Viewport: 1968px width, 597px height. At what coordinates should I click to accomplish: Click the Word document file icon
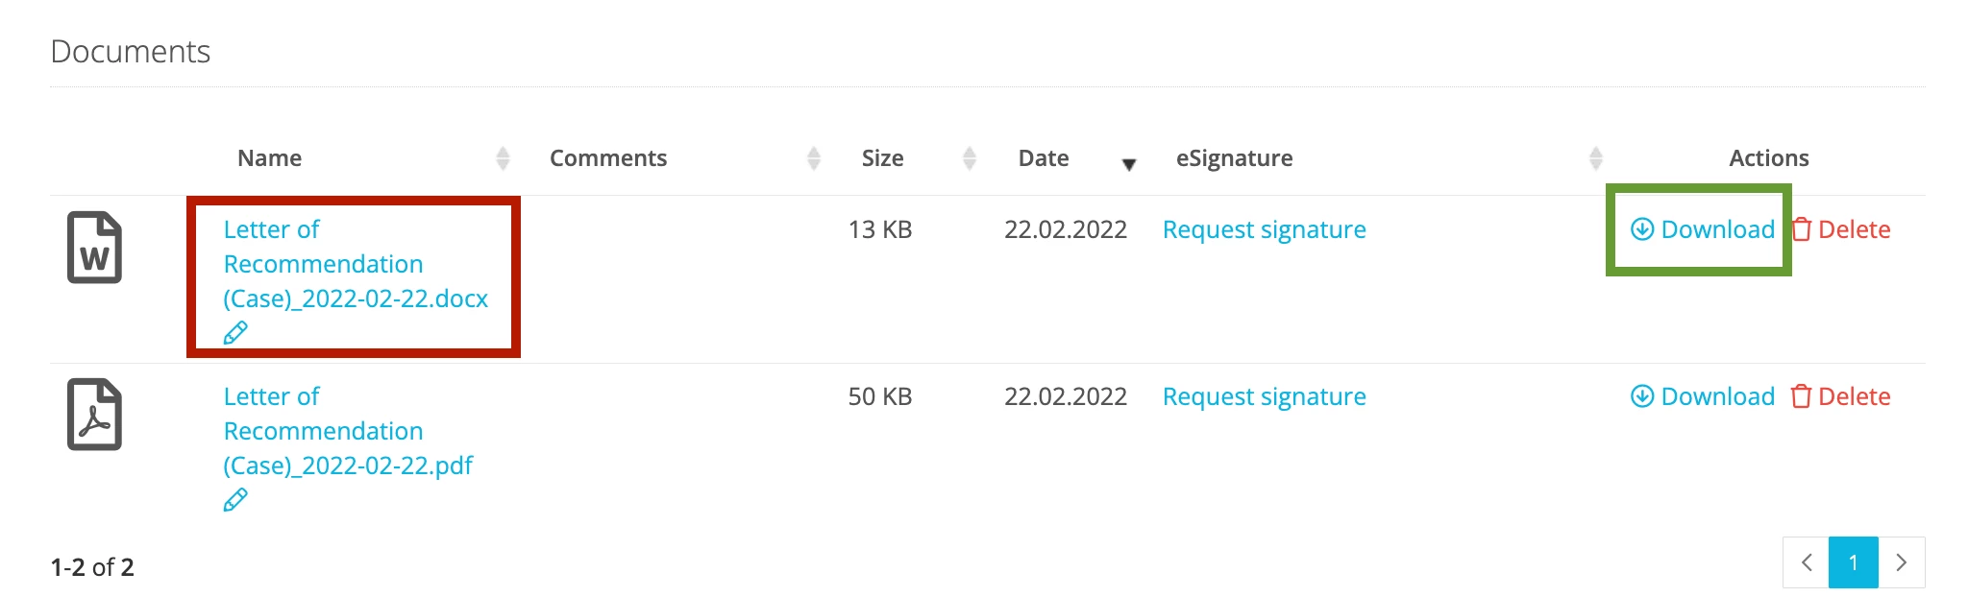94,247
